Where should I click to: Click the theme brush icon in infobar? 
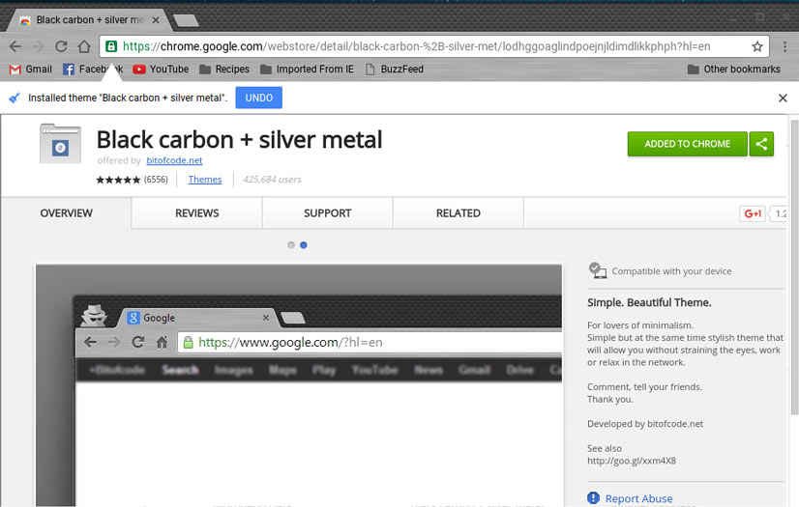click(x=15, y=98)
